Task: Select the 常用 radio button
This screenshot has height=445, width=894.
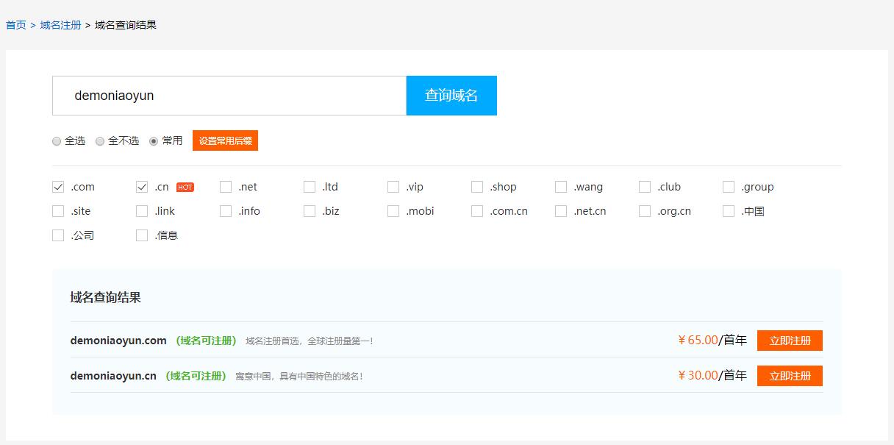Action: 154,141
